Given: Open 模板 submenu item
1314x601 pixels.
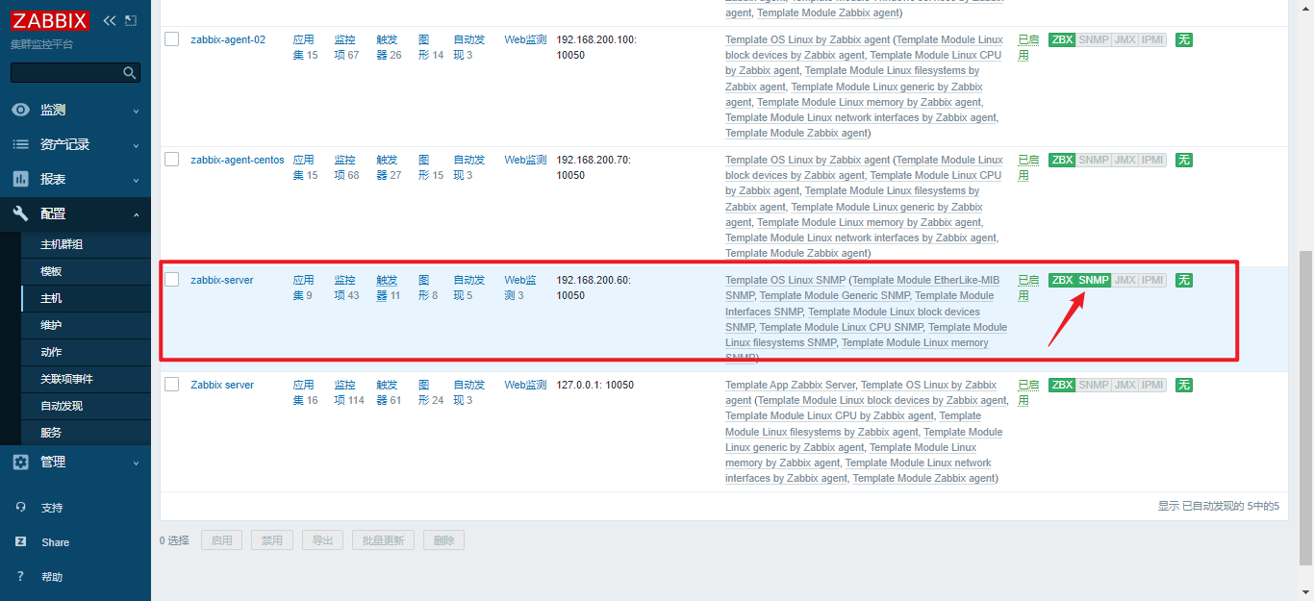Looking at the screenshot, I should pyautogui.click(x=86, y=271).
